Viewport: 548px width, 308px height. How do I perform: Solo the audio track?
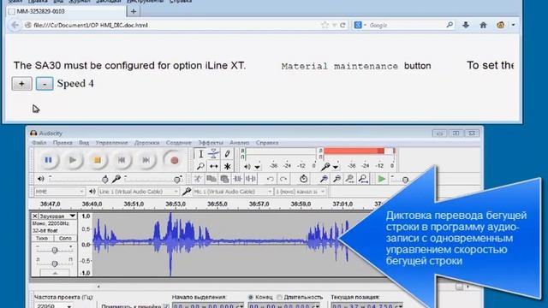pyautogui.click(x=65, y=238)
